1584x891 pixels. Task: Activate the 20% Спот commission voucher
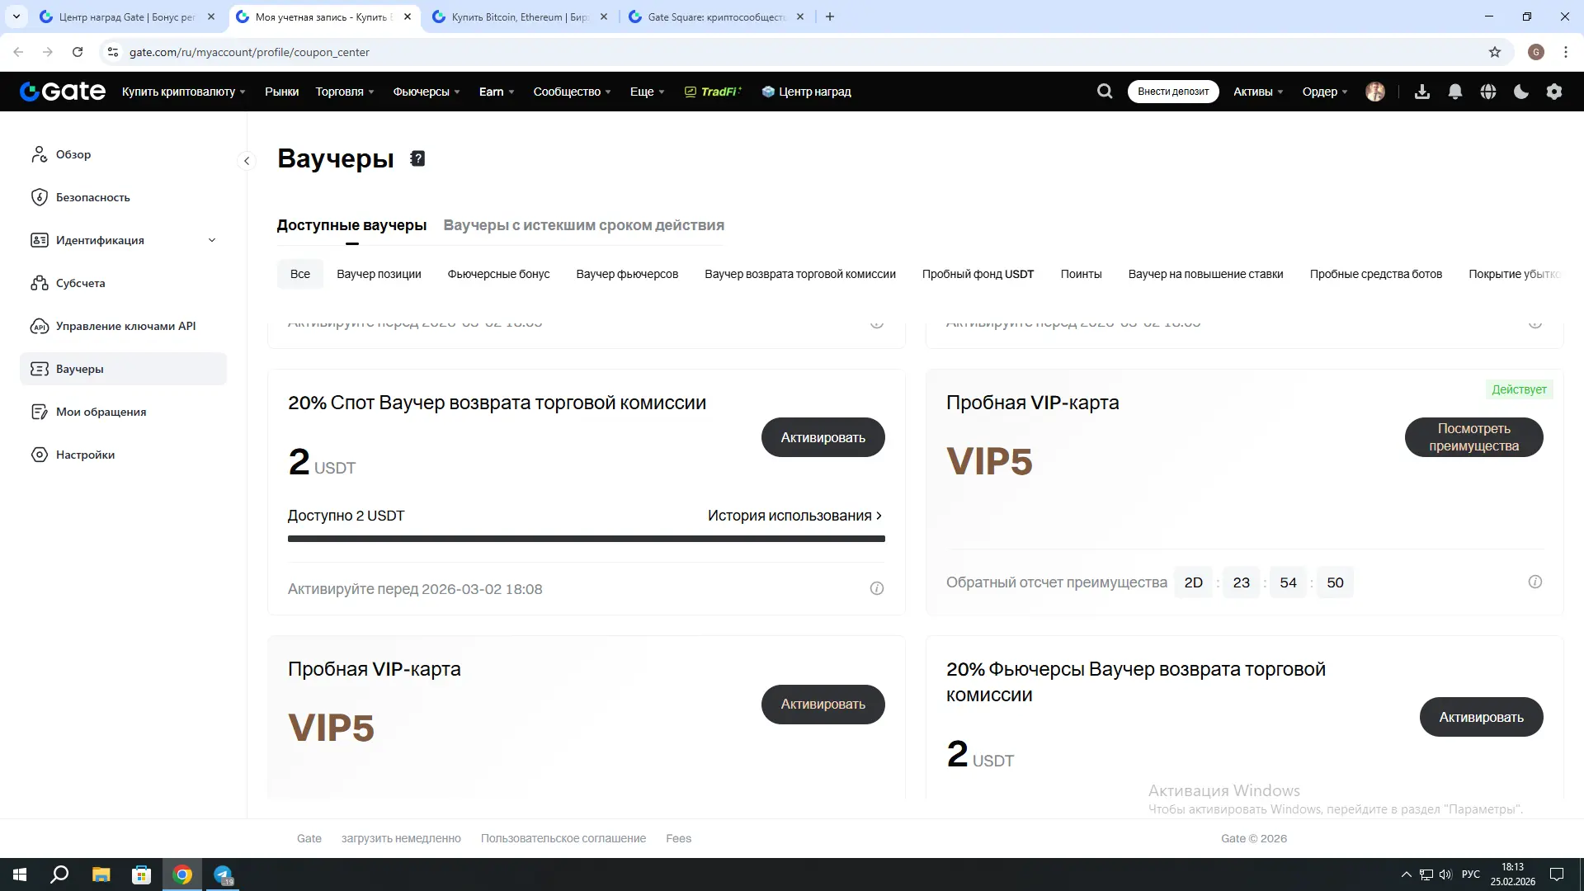[x=823, y=437]
